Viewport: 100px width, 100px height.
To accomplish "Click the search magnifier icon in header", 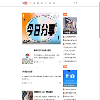I will [x=77, y=3].
